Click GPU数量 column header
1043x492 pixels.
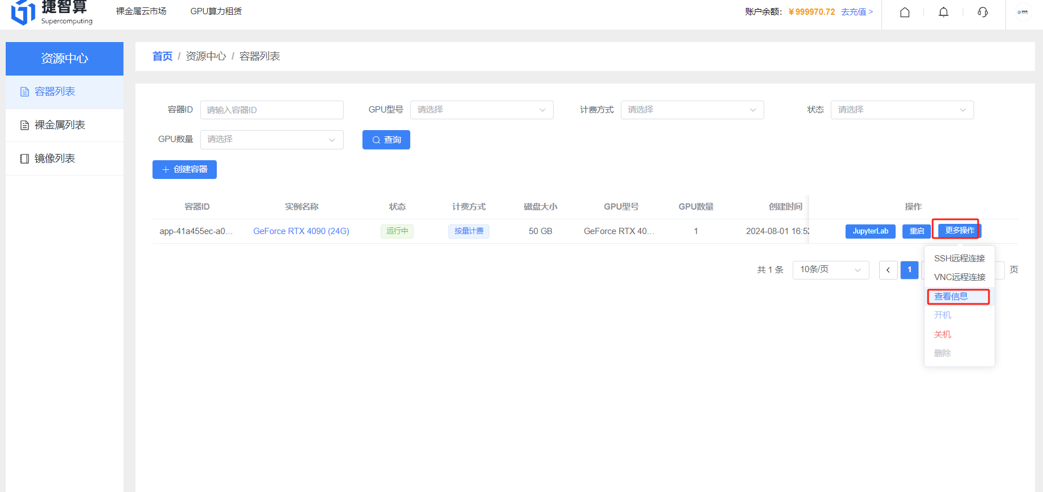[696, 207]
